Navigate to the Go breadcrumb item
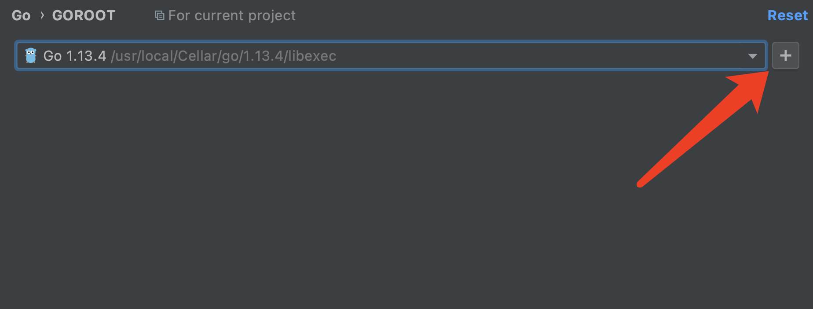 point(21,15)
